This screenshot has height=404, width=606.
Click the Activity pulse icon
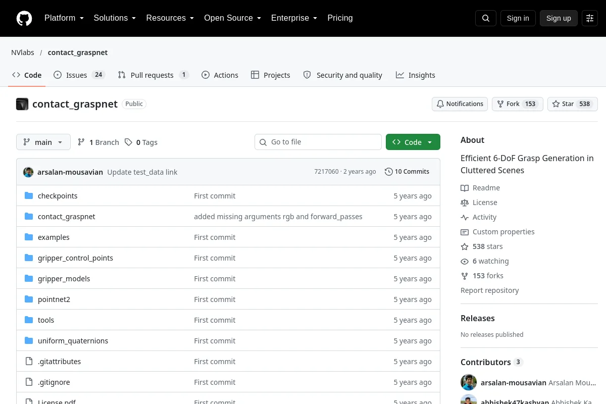point(465,217)
